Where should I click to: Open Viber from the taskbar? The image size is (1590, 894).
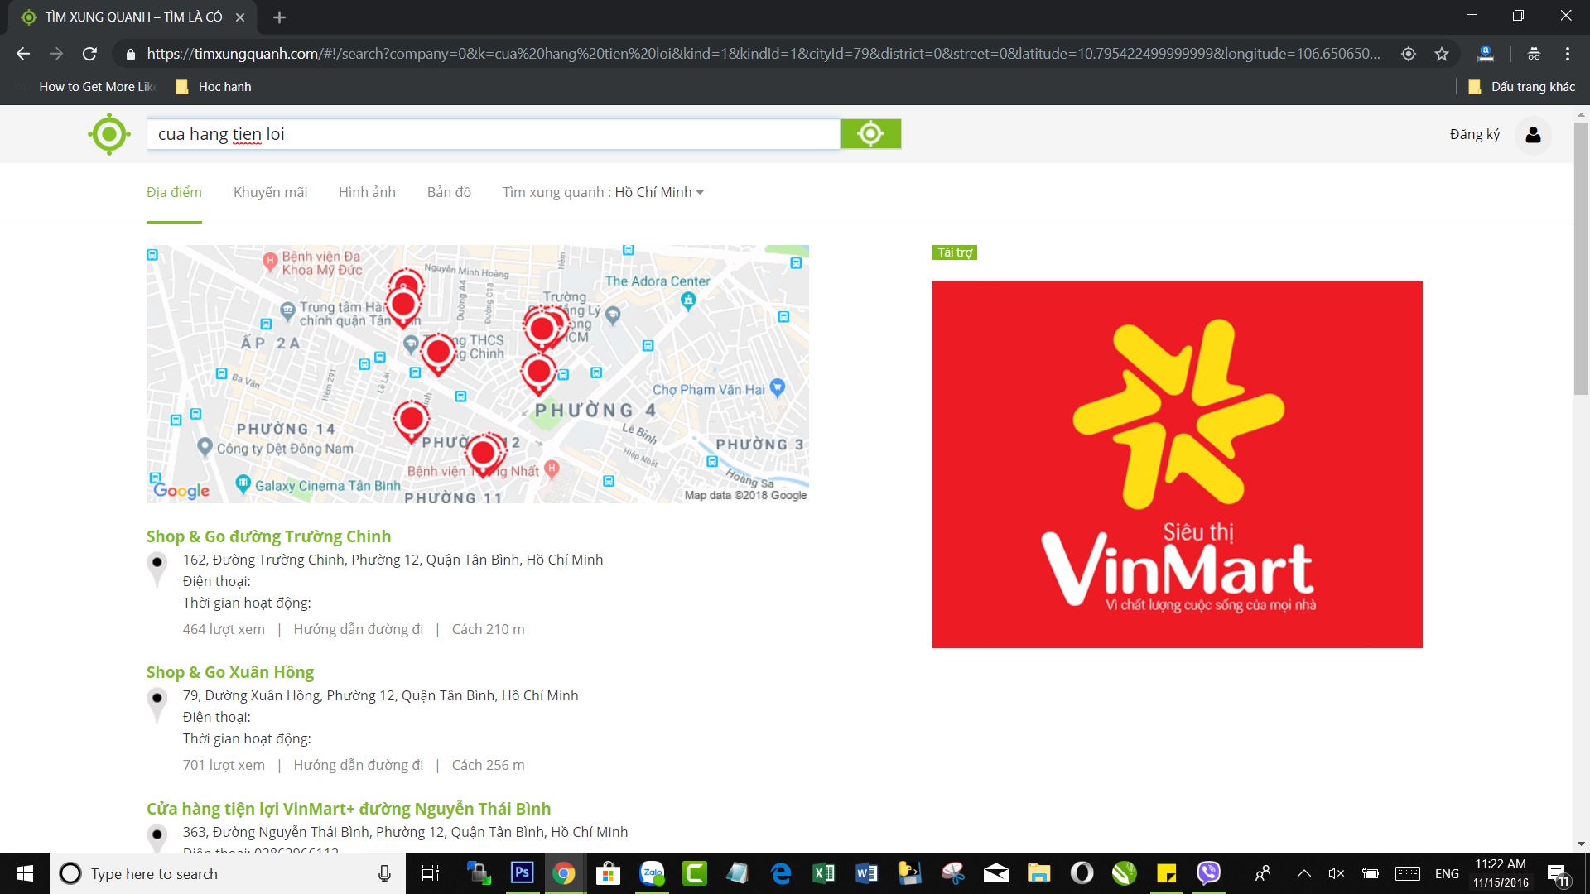(1209, 873)
